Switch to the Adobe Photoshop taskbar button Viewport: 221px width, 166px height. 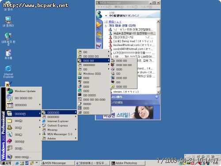128,163
